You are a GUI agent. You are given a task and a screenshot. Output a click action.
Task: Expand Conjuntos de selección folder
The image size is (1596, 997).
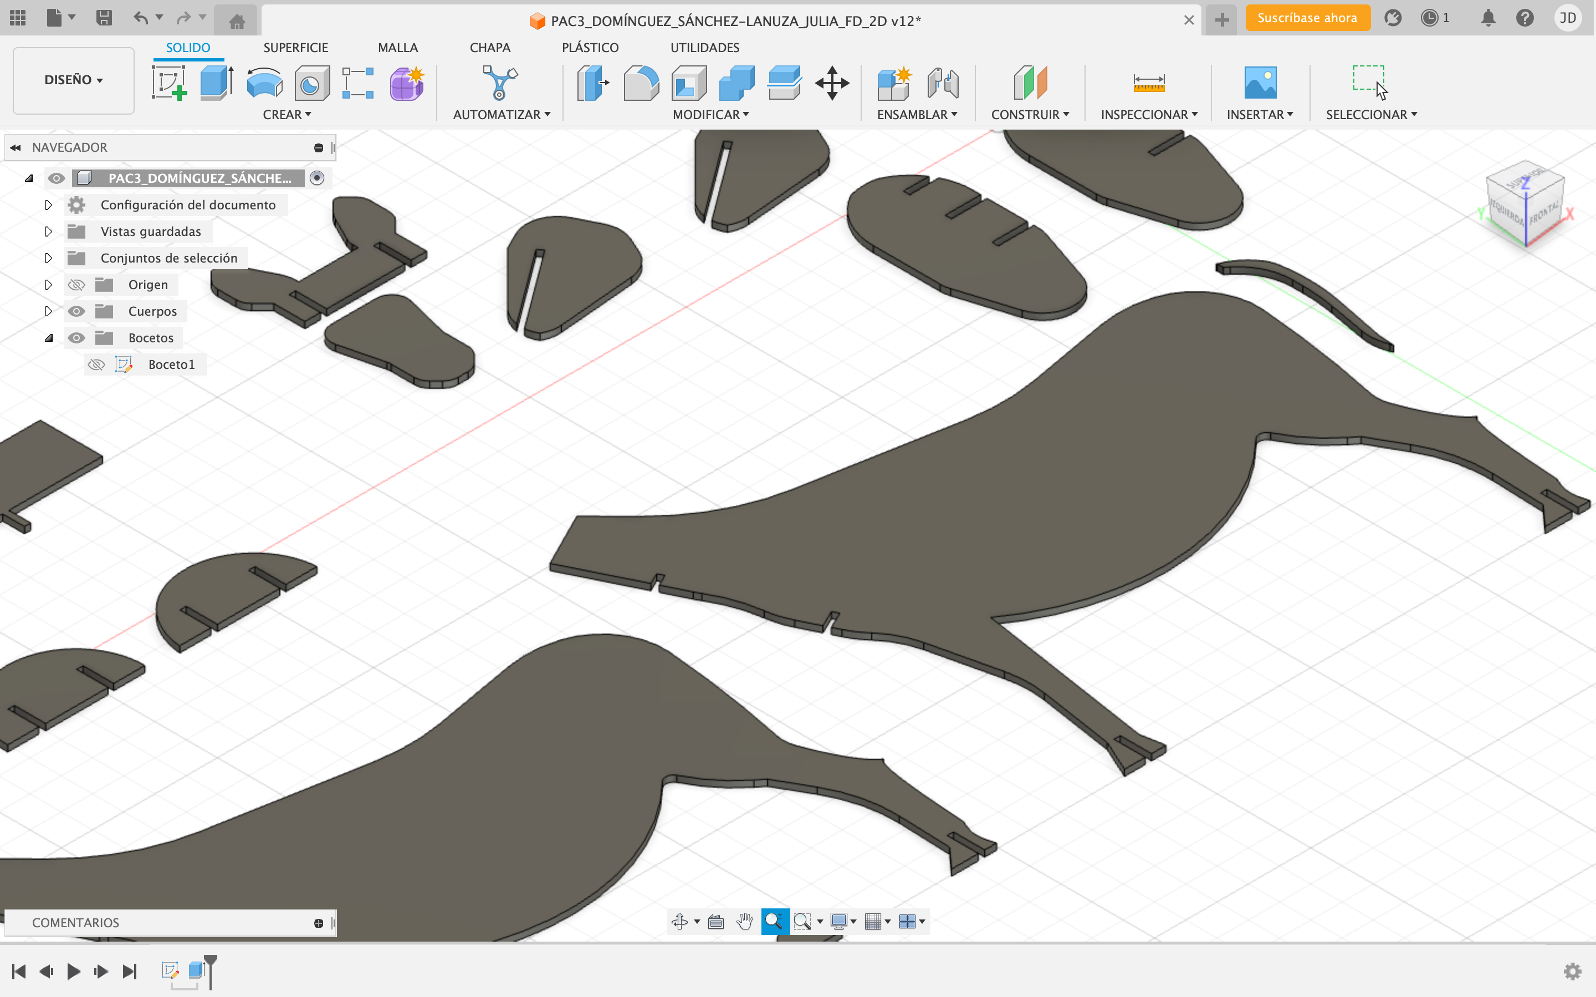(x=48, y=258)
